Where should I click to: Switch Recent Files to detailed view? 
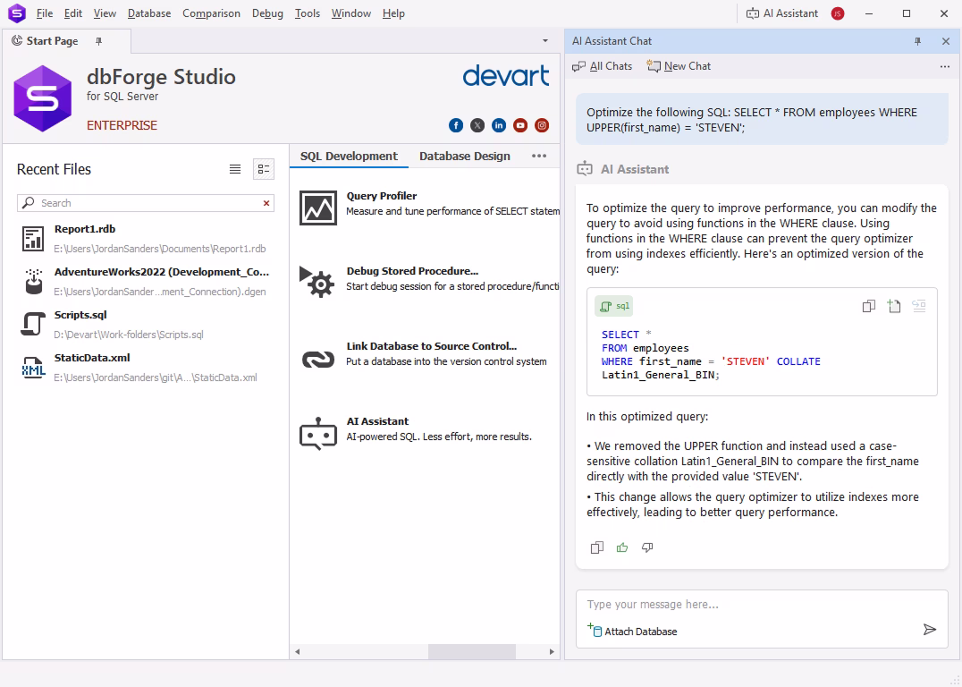[x=264, y=169]
